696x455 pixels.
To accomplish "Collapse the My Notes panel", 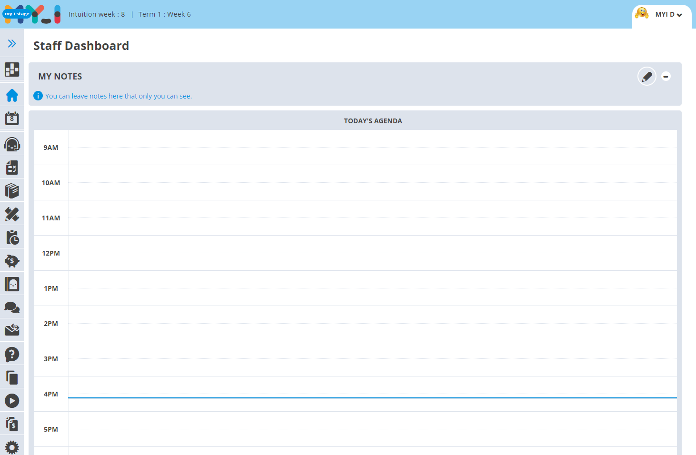I will click(x=666, y=77).
